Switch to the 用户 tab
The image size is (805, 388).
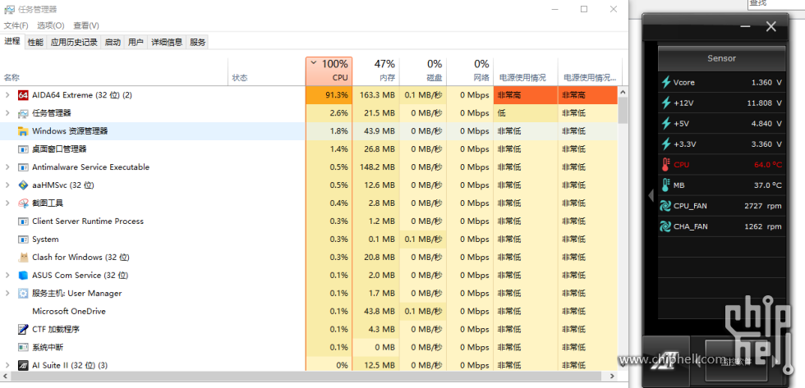[136, 43]
